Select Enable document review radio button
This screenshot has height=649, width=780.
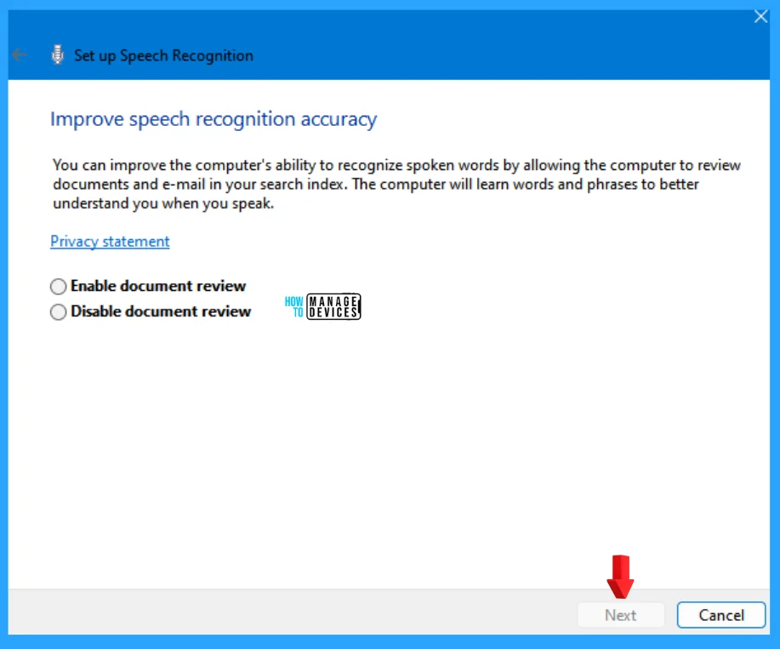(x=58, y=287)
